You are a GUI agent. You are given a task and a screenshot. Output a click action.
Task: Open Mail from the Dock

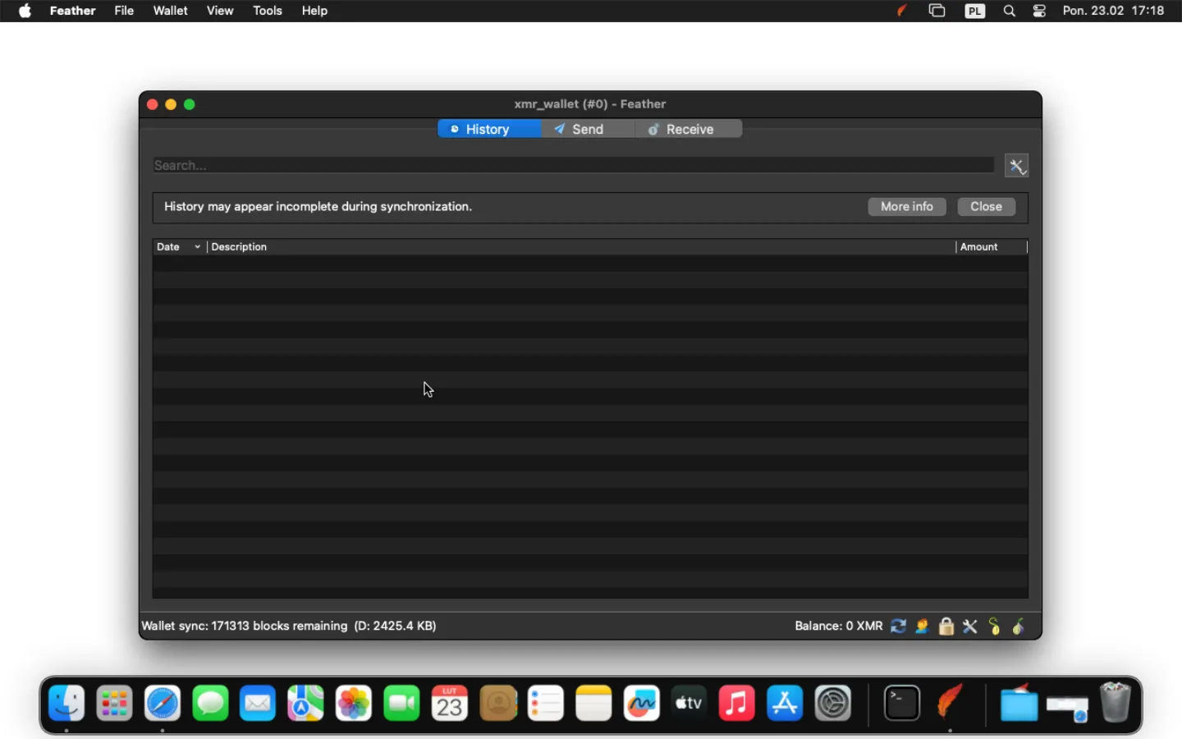point(258,704)
